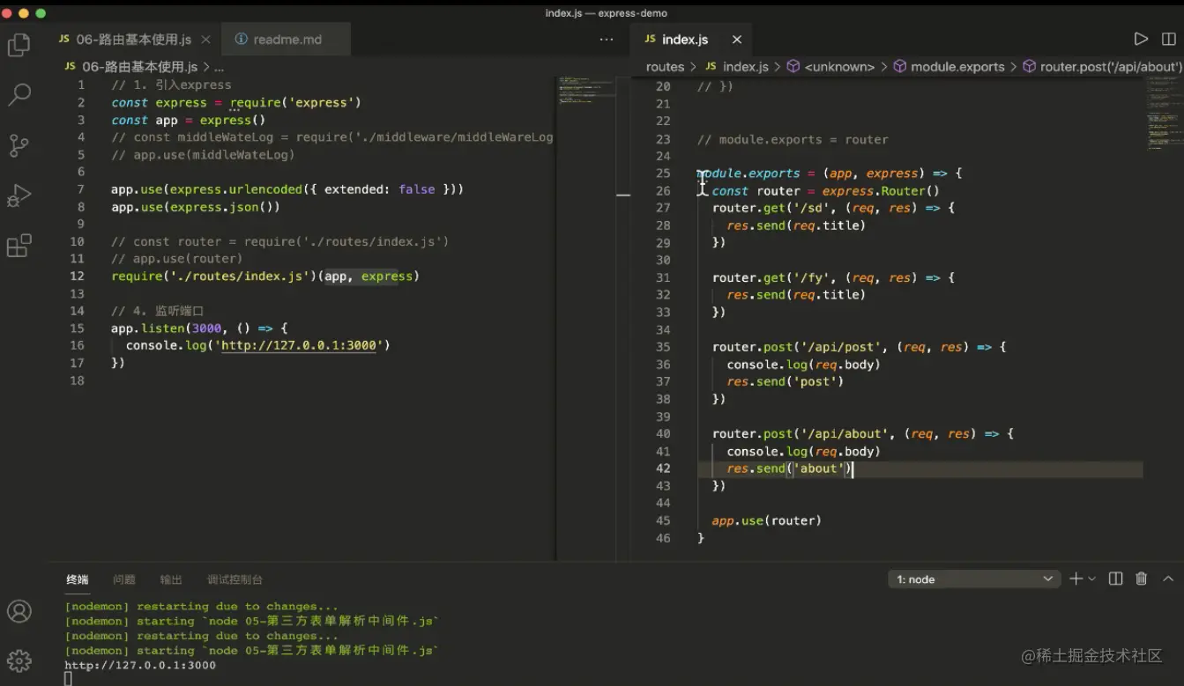Close the index.js editor tab
This screenshot has width=1184, height=686.
click(737, 40)
